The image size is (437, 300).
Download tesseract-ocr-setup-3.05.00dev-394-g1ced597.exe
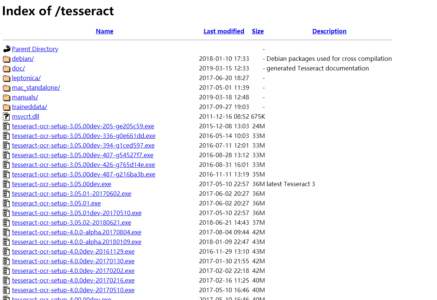[83, 145]
